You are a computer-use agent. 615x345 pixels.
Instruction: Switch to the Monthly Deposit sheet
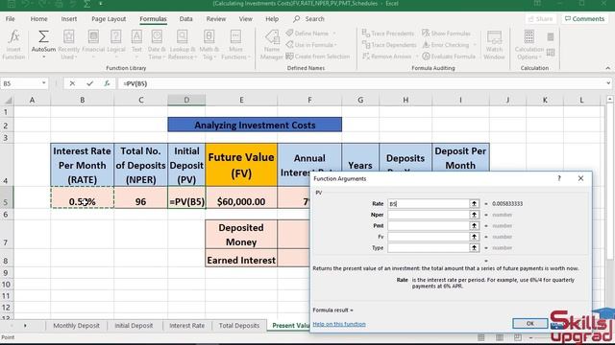pyautogui.click(x=76, y=326)
